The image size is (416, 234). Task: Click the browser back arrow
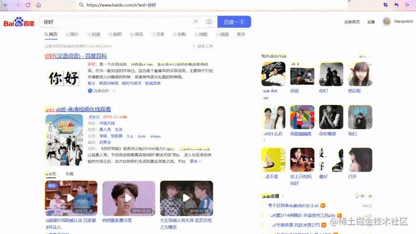tap(6, 5)
